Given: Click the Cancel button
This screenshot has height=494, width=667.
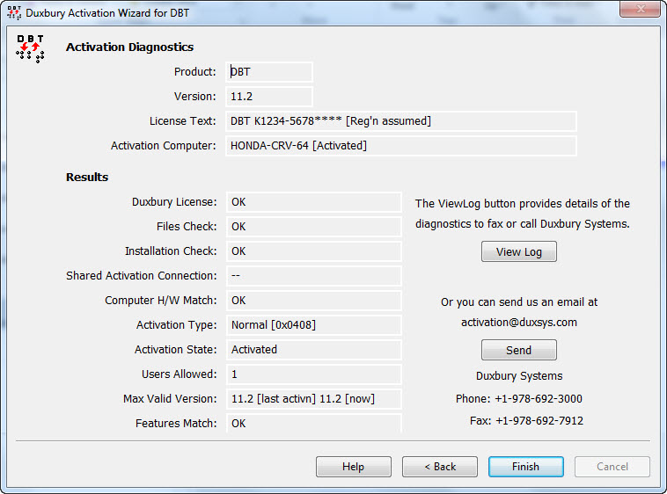Looking at the screenshot, I should [x=612, y=467].
